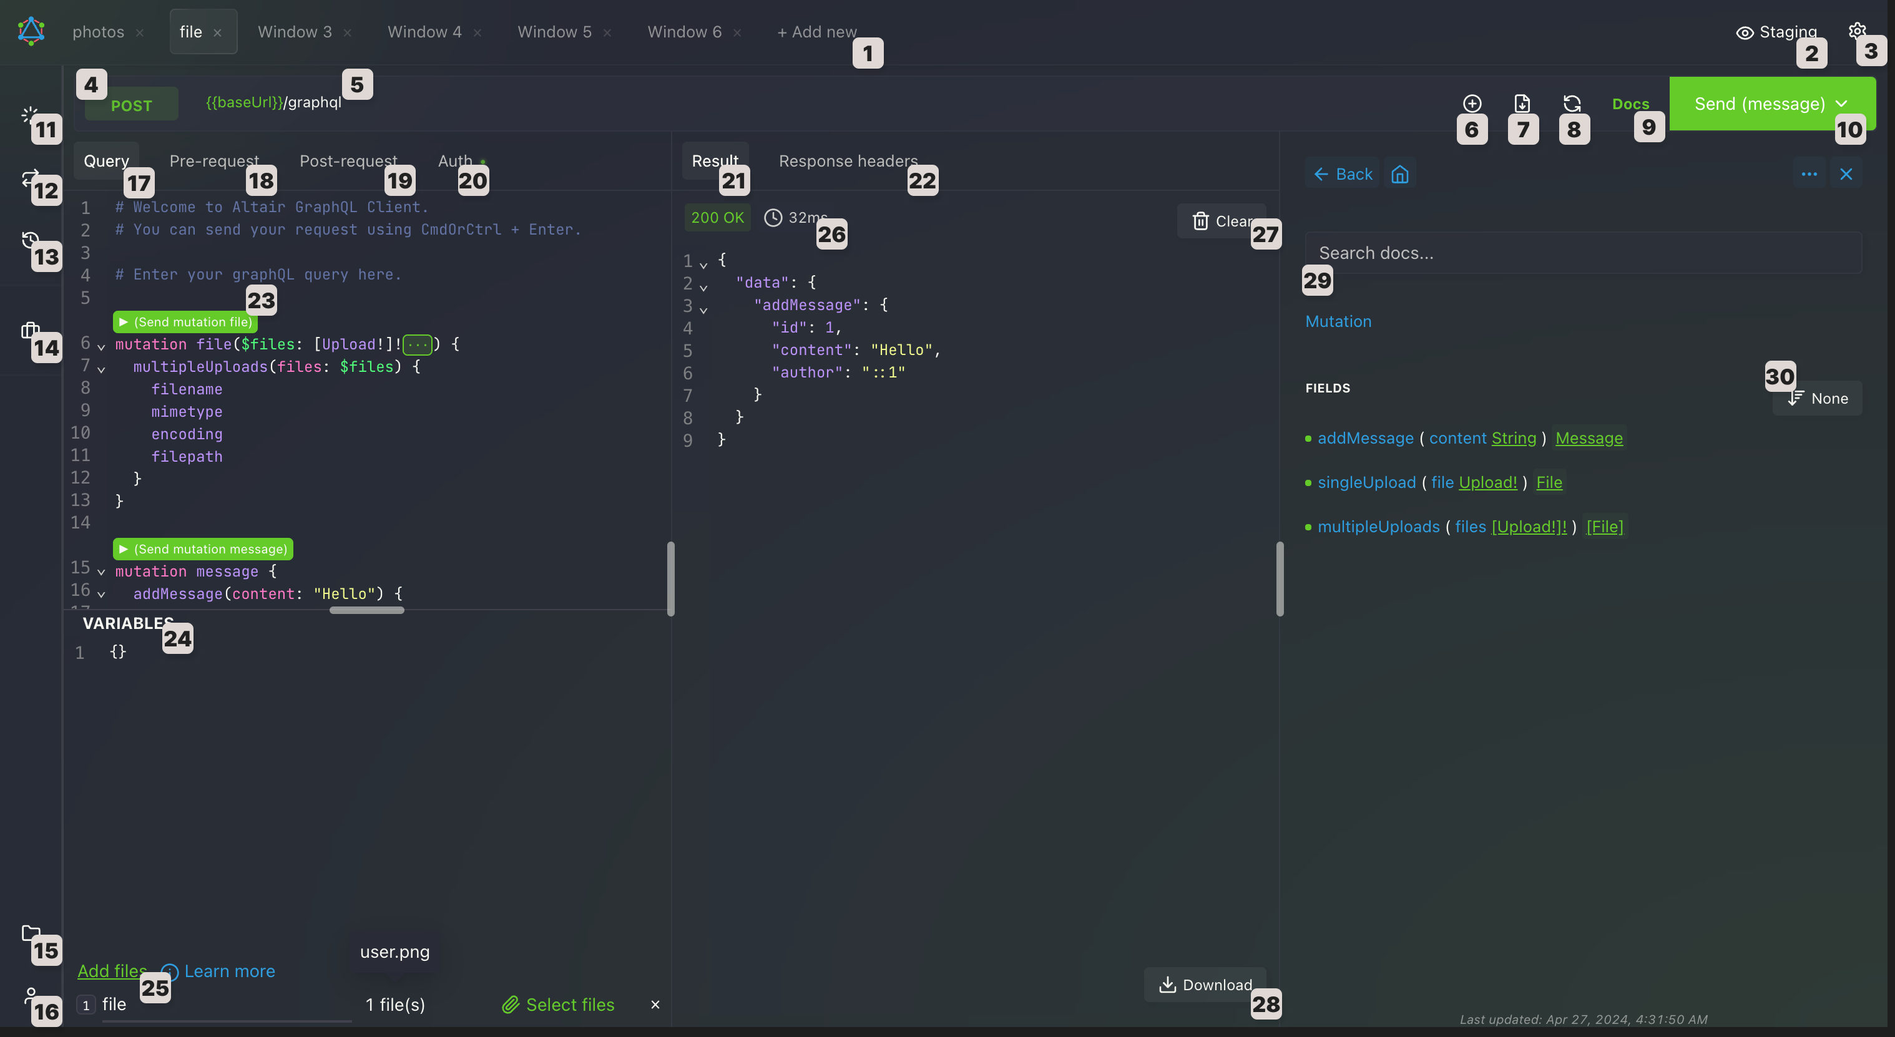
Task: Click the Search docs input field
Action: coord(1582,253)
